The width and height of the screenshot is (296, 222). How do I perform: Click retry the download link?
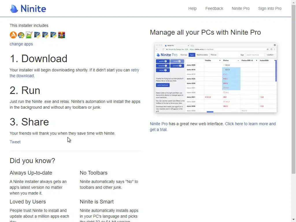74,73
